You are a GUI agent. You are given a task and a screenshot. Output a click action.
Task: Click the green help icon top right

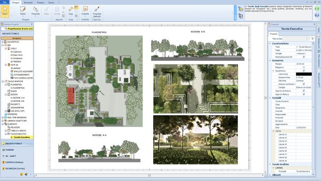coord(317,9)
